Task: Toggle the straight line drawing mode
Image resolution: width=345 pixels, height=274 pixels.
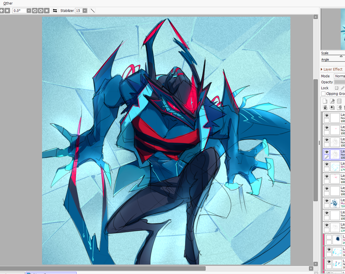Action: pos(93,10)
